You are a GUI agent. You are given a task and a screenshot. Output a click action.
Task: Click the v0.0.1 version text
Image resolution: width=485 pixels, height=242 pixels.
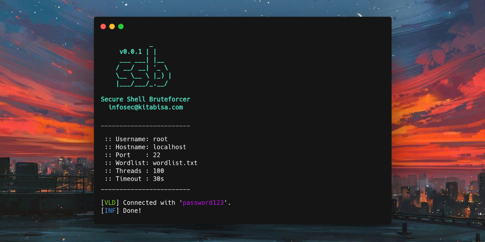point(130,52)
